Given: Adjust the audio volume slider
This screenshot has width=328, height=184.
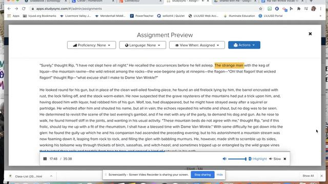Looking at the screenshot, I should [x=237, y=159].
